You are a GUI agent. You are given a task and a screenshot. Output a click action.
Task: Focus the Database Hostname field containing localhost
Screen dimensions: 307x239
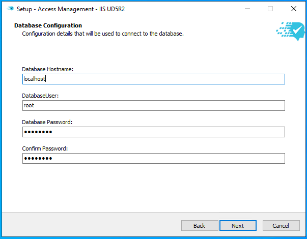point(153,79)
